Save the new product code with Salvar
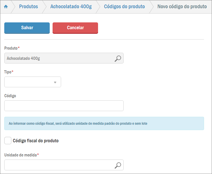Viewport: 212px width, 174px height. (27, 28)
